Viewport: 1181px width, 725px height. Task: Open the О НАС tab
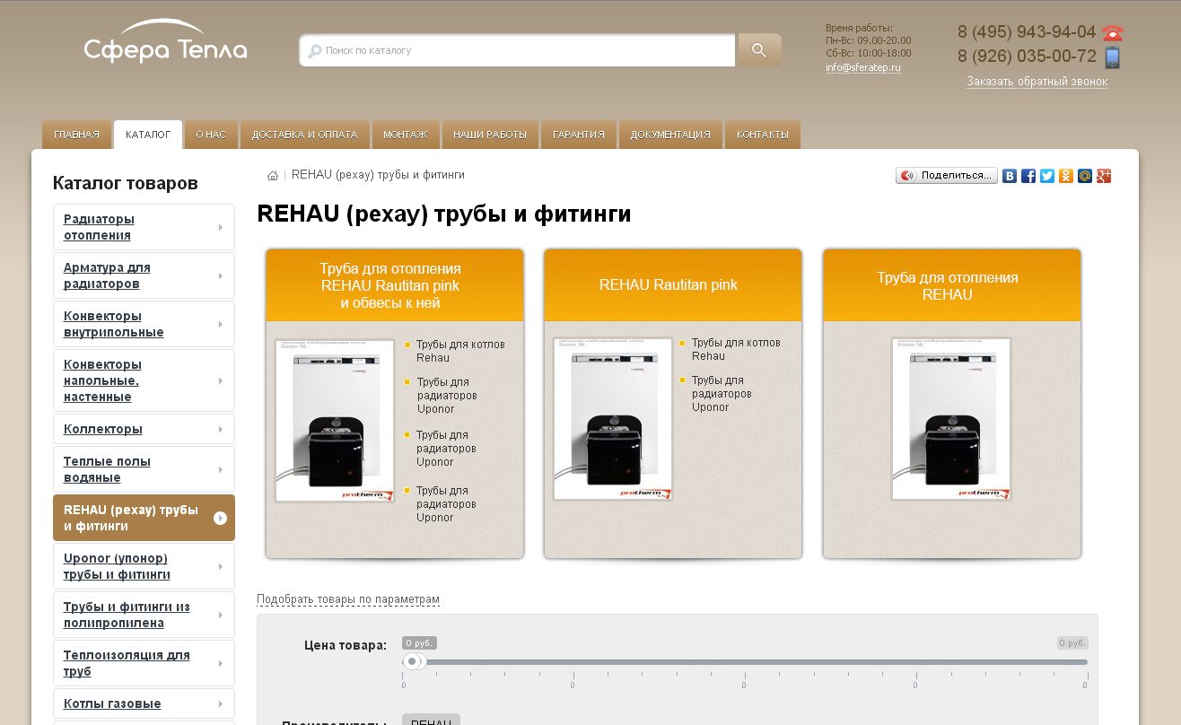click(211, 135)
